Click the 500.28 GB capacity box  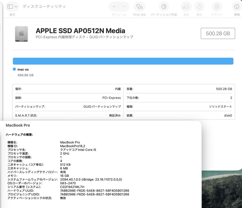[x=218, y=34]
